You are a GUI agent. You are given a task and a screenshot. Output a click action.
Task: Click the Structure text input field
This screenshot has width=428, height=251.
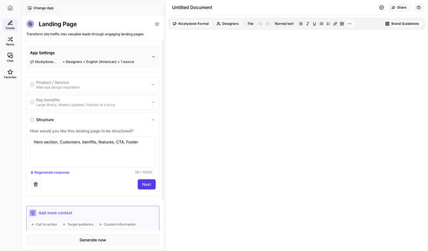(x=93, y=152)
